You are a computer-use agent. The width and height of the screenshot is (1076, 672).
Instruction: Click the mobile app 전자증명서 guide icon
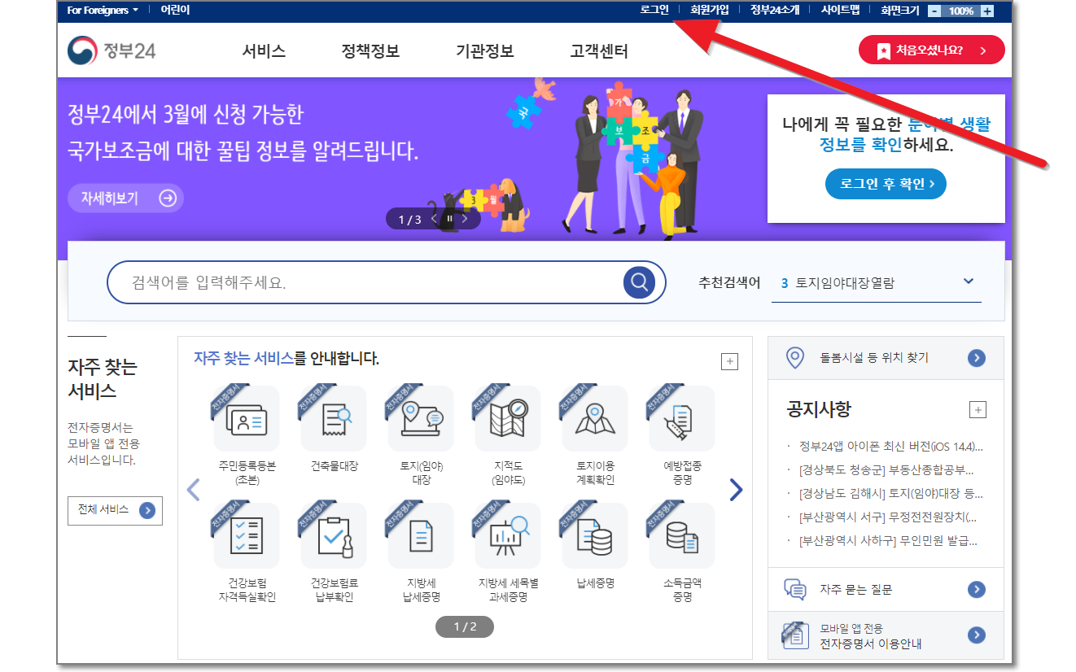tap(794, 635)
